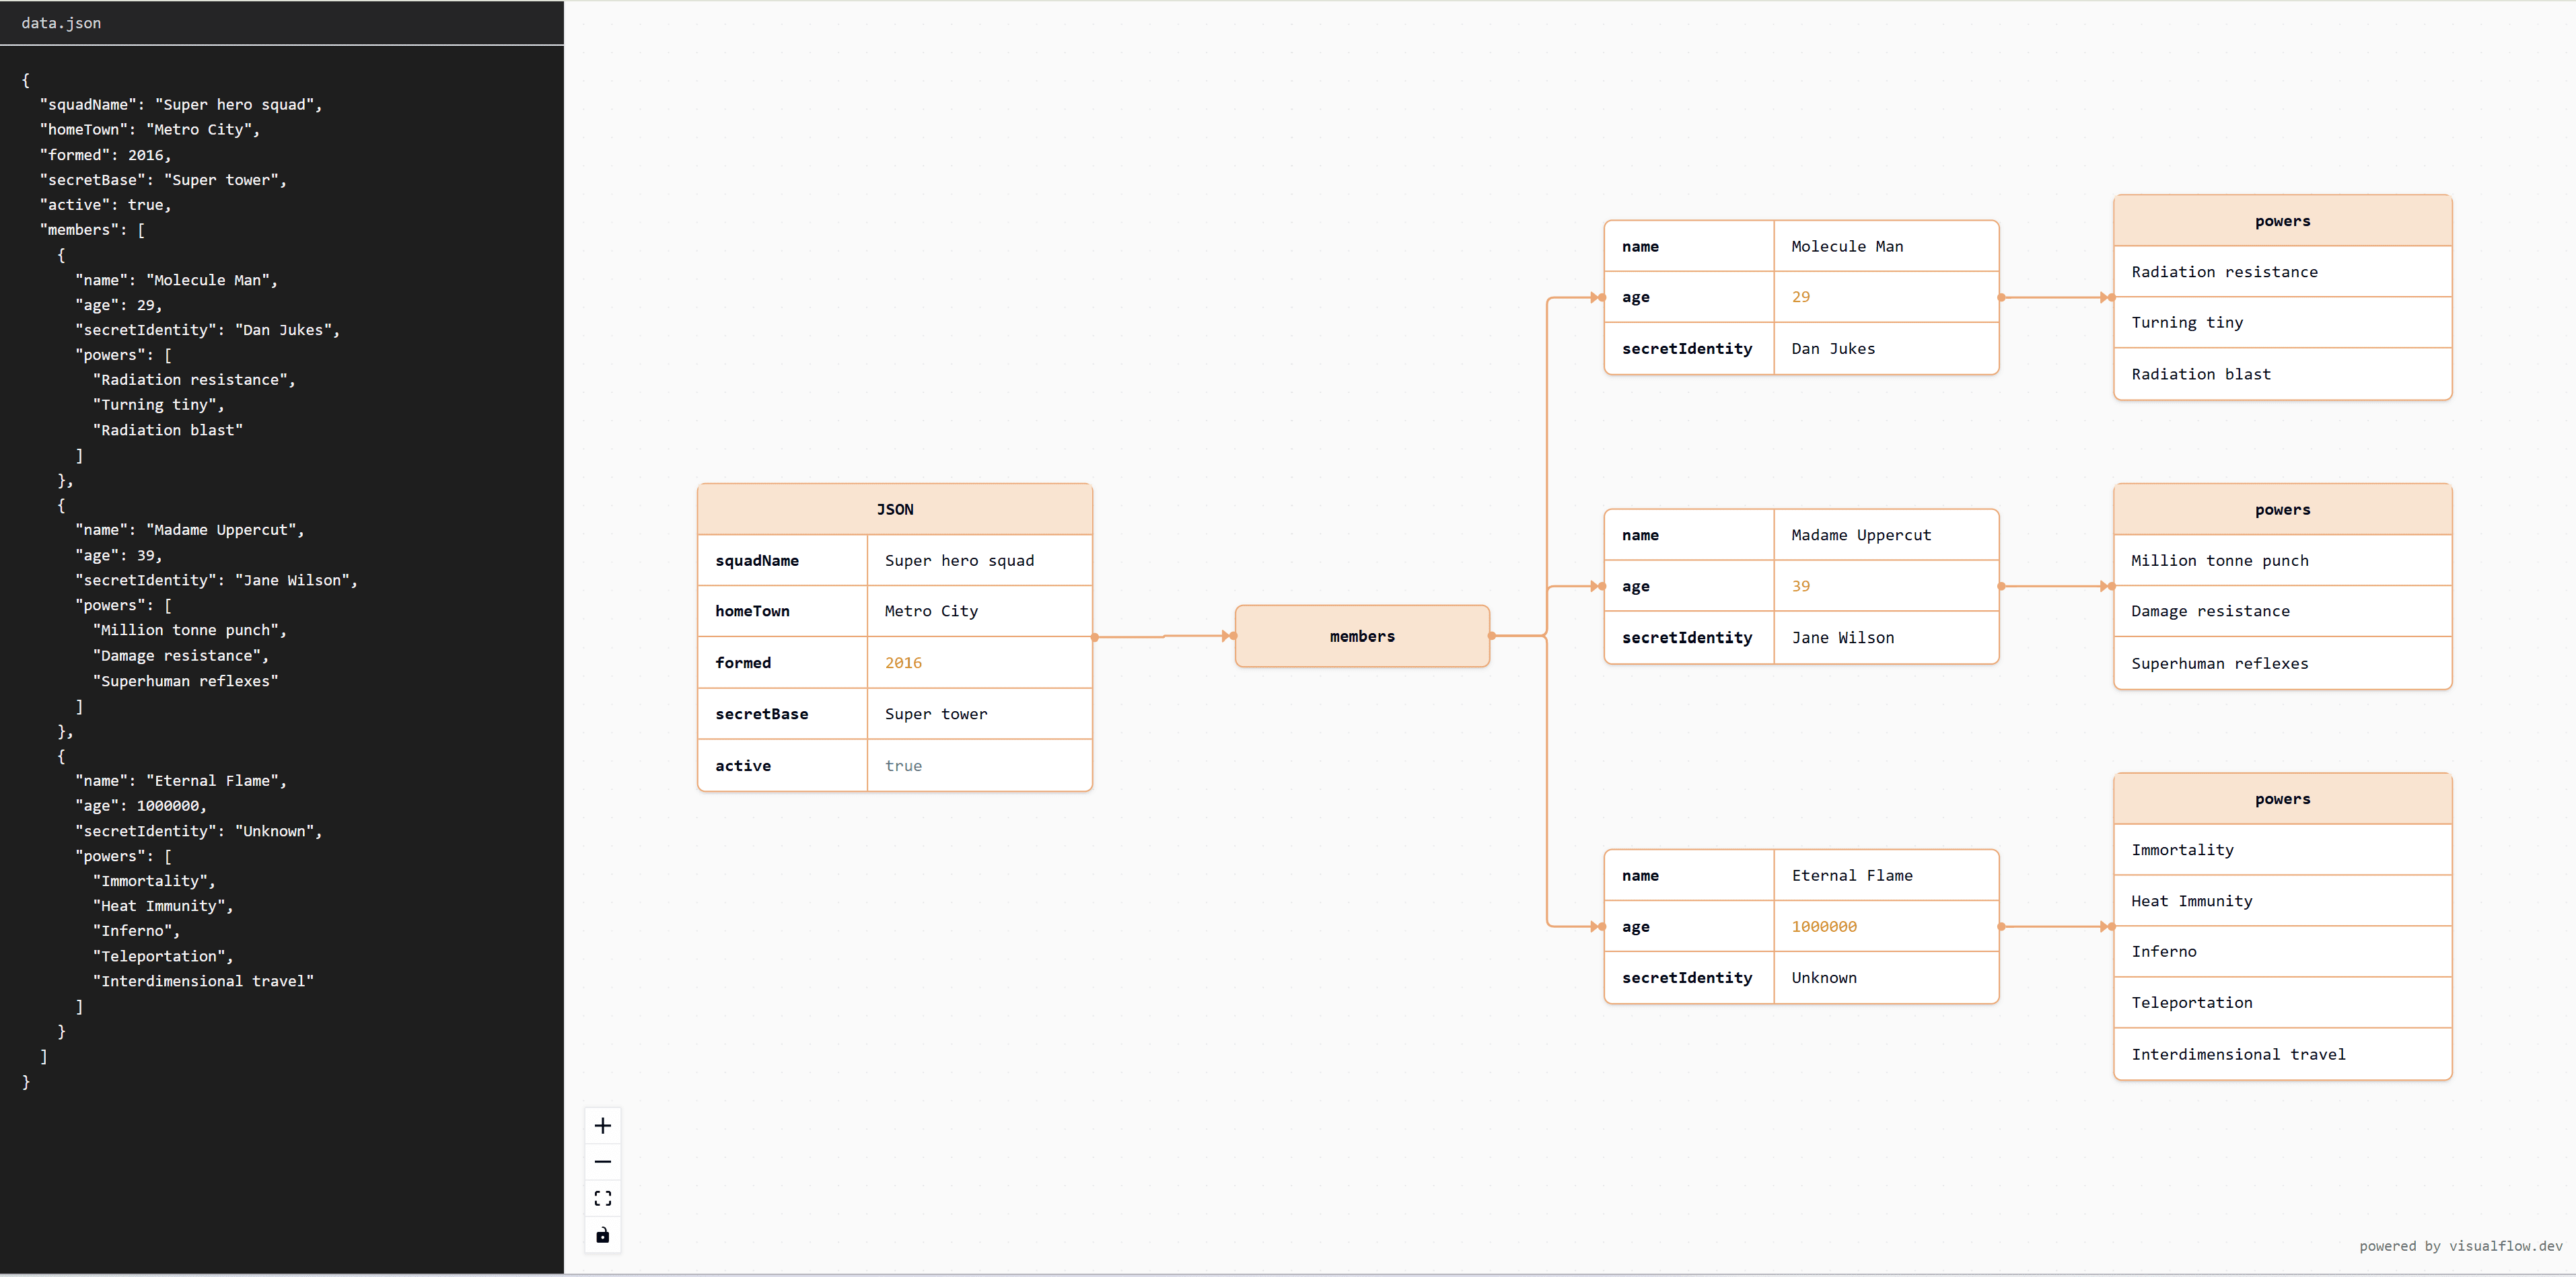The height and width of the screenshot is (1277, 2576).
Task: Select powers header above 'Immortality'
Action: 2282,799
